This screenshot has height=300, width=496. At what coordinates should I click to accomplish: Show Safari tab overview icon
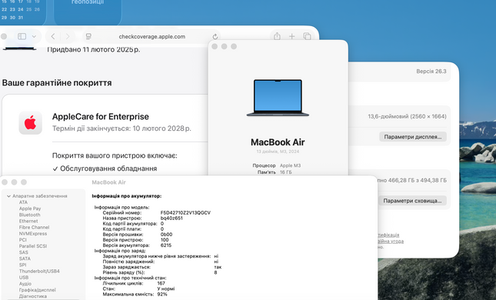[307, 36]
